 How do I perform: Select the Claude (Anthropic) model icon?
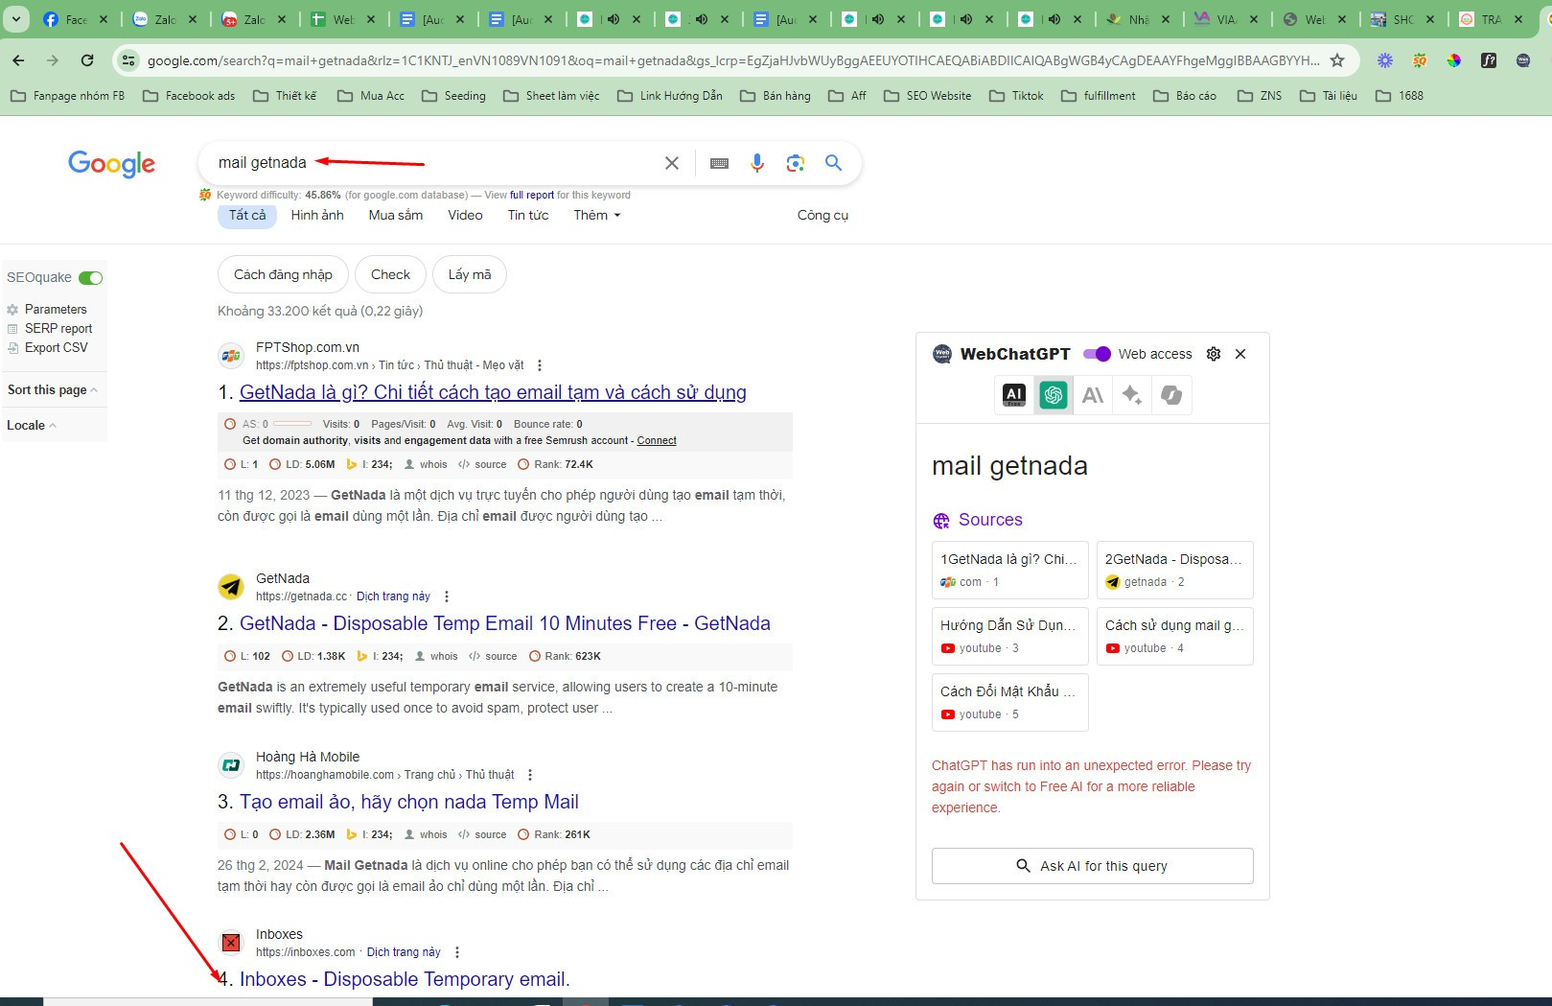[x=1092, y=394]
